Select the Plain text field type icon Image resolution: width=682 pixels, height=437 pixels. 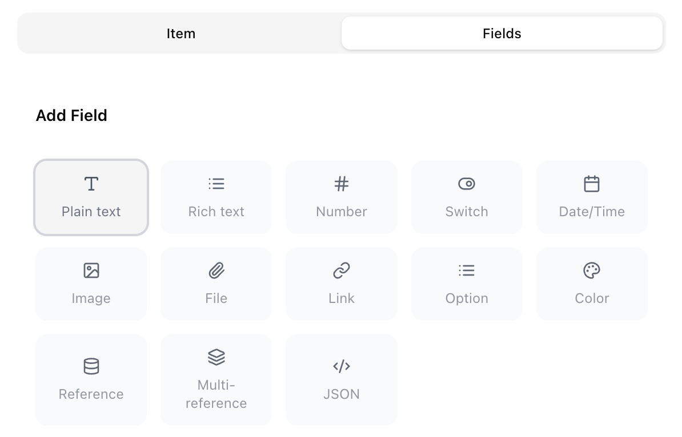91,184
